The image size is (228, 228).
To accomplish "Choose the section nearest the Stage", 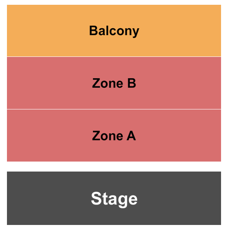I will pyautogui.click(x=114, y=135).
